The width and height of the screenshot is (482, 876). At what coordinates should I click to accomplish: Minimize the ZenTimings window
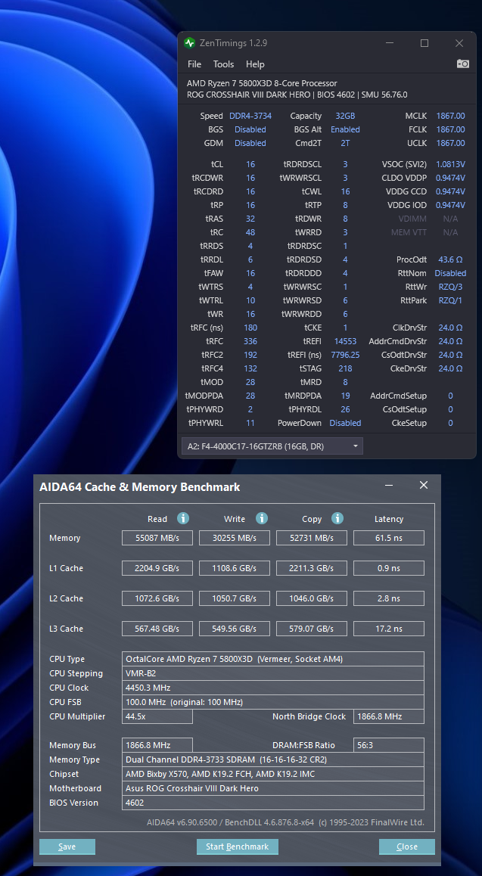(389, 43)
